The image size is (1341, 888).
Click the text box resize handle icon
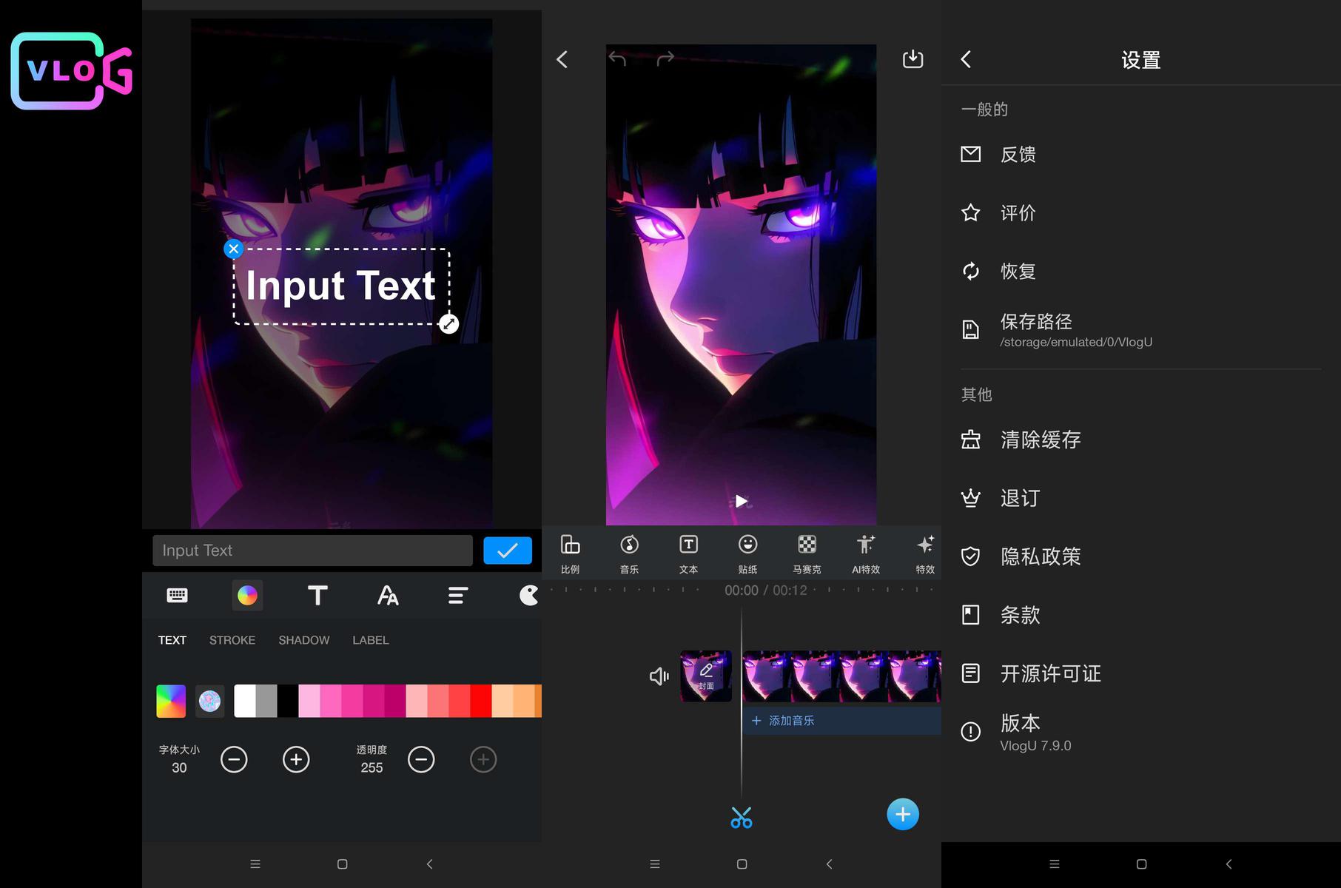click(448, 323)
